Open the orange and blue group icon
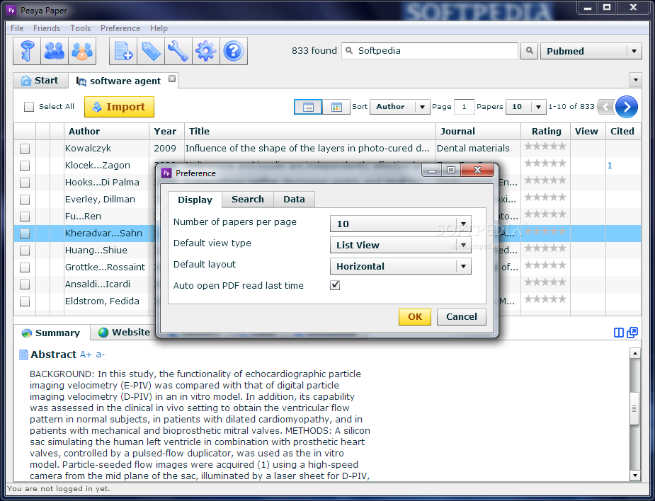655x501 pixels. (x=82, y=51)
